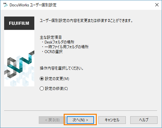Click the 主な設定項目 heading
This screenshot has width=162, height=128.
pyautogui.click(x=51, y=37)
